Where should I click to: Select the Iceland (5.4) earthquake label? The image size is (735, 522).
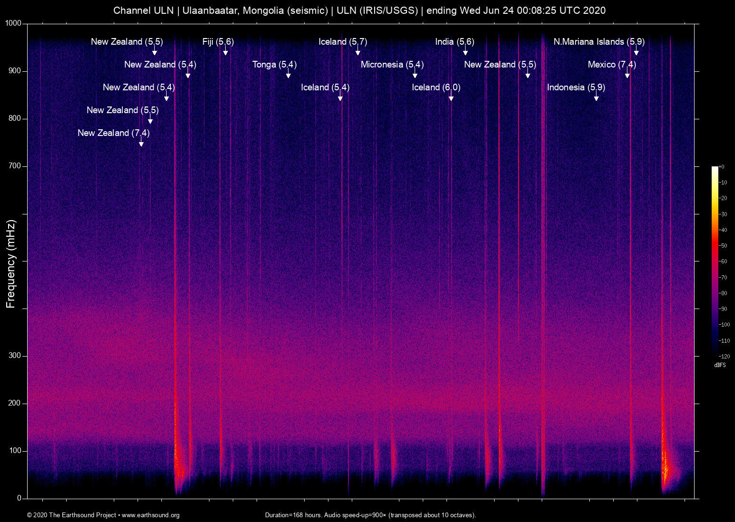pyautogui.click(x=325, y=87)
